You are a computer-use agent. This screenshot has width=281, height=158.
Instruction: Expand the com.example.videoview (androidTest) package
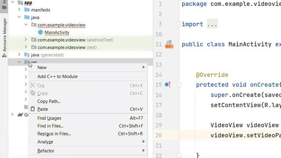(x=26, y=39)
